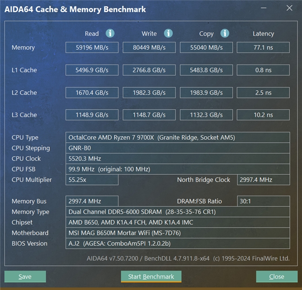The width and height of the screenshot is (302, 290).
Task: Select the Memory Write result box
Action: point(149,47)
